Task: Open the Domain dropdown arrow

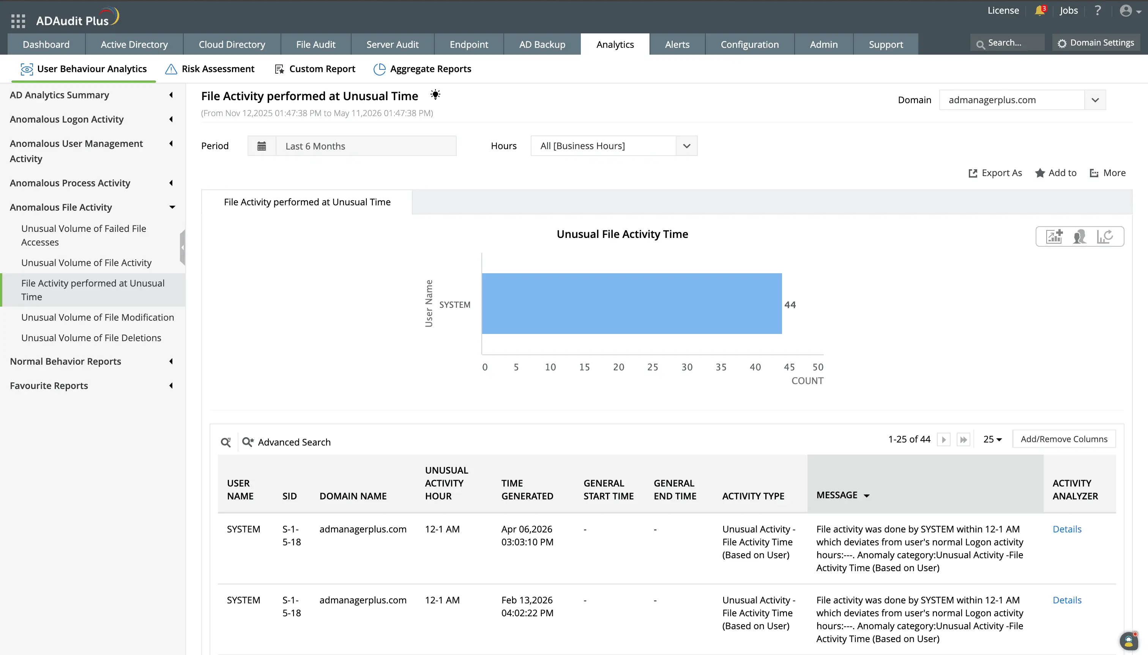Action: coord(1095,100)
